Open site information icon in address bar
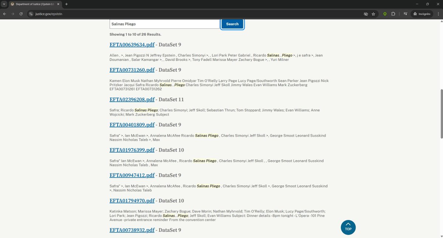This screenshot has width=443, height=238. click(31, 14)
